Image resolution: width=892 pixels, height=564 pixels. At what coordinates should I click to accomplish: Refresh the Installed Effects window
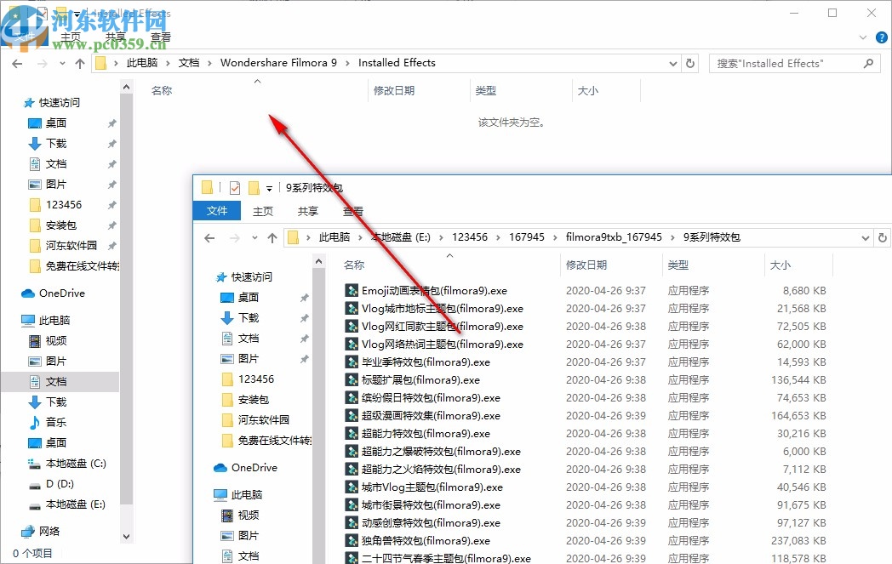690,63
